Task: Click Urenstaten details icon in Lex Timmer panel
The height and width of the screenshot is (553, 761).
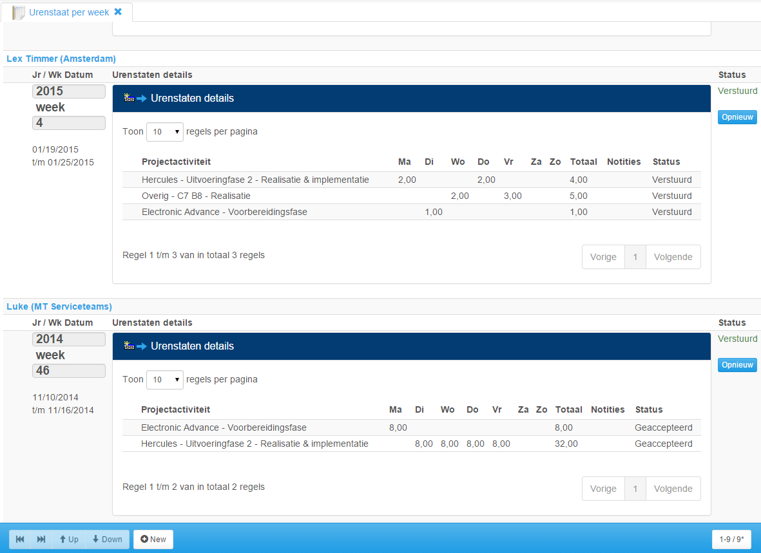Action: (135, 98)
